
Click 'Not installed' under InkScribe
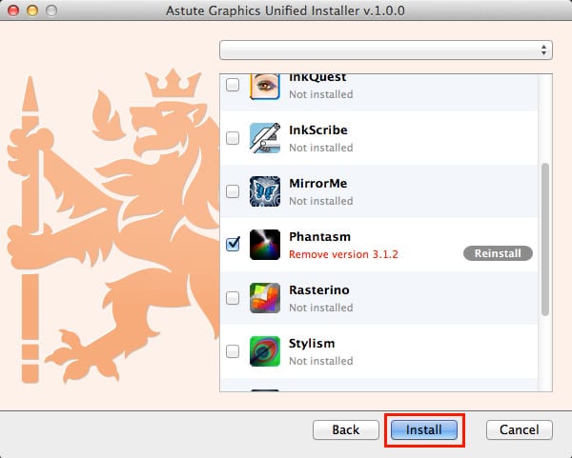click(x=321, y=148)
